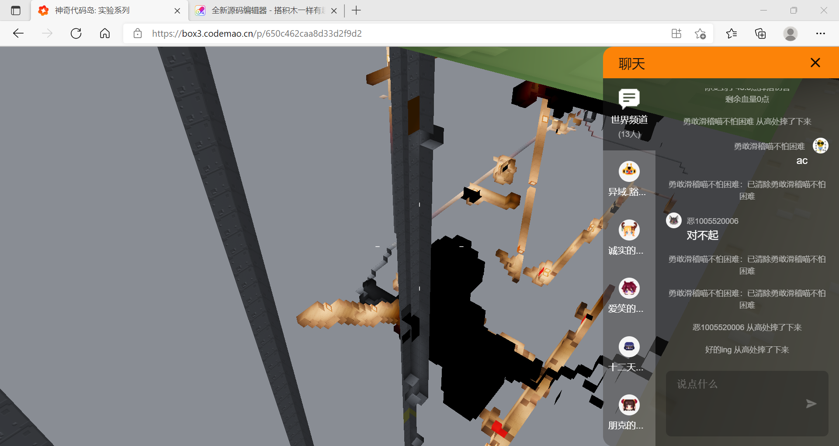
Task: Restore down the browser window
Action: 794,10
